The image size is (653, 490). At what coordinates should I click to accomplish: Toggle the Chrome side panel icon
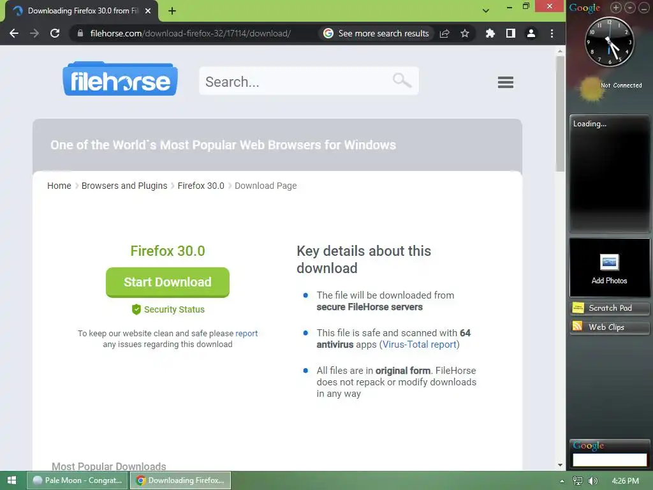point(511,33)
